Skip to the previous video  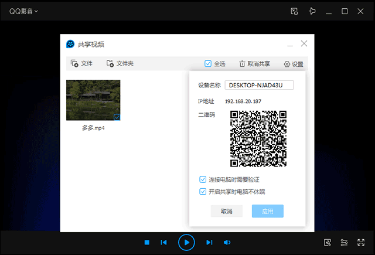[x=165, y=242]
